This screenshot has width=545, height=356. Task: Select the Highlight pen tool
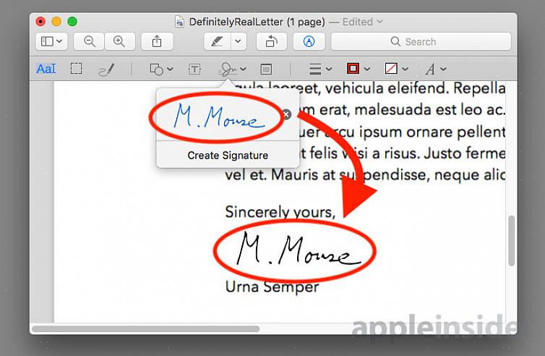pyautogui.click(x=218, y=42)
